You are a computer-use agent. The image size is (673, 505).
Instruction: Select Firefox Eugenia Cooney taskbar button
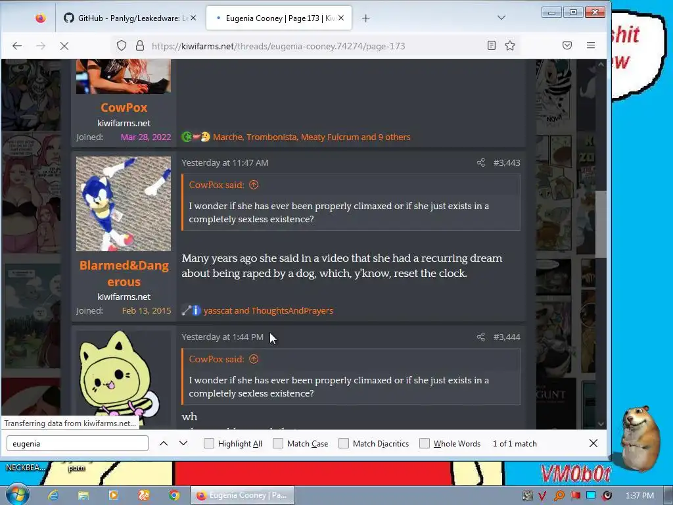pyautogui.click(x=243, y=495)
